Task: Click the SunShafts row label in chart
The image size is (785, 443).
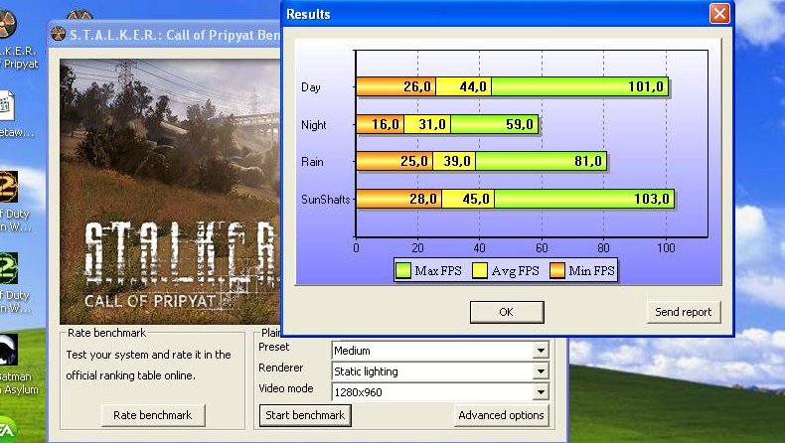Action: click(325, 200)
